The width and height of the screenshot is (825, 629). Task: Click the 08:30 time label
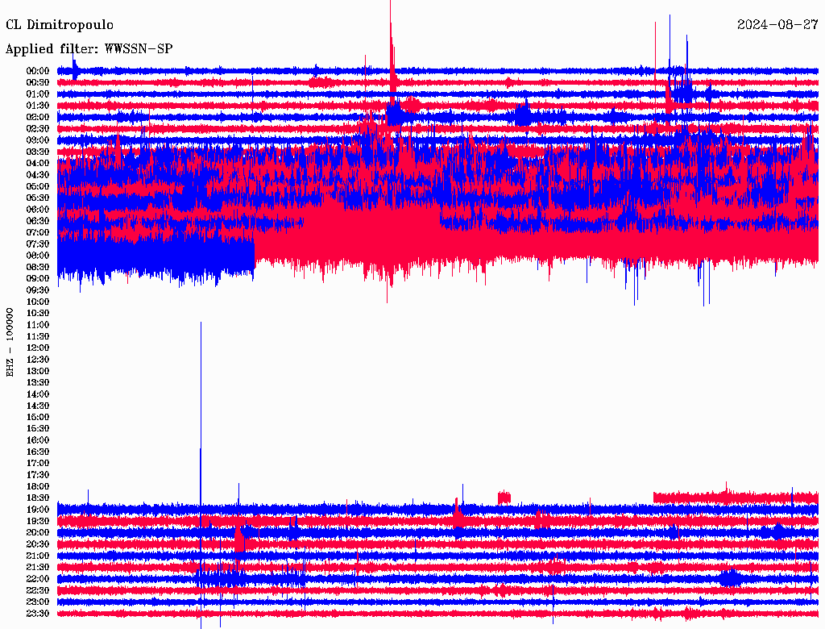[x=38, y=268]
